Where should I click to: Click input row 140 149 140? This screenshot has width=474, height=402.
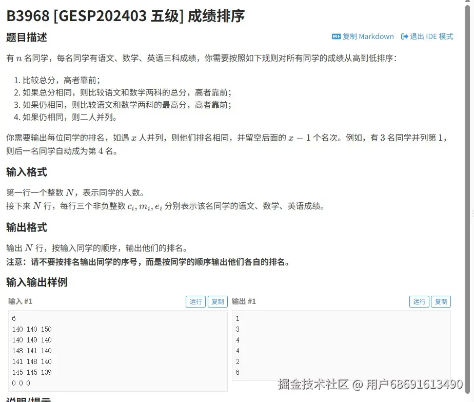click(x=32, y=340)
